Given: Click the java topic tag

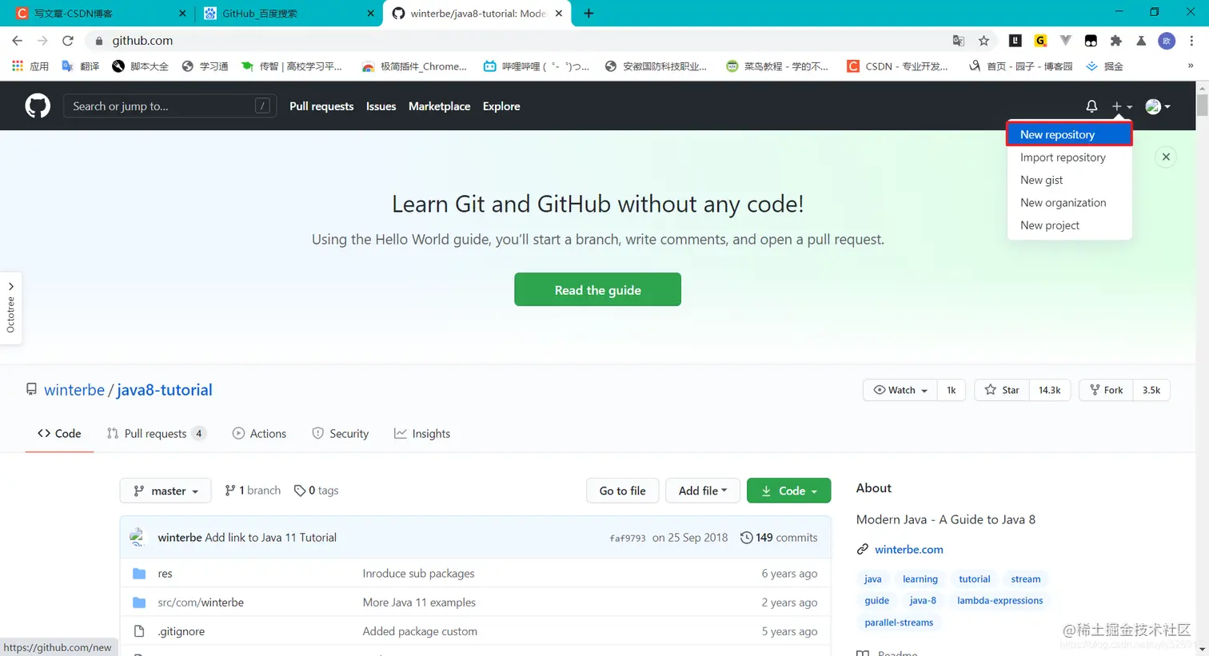Looking at the screenshot, I should click(x=873, y=579).
